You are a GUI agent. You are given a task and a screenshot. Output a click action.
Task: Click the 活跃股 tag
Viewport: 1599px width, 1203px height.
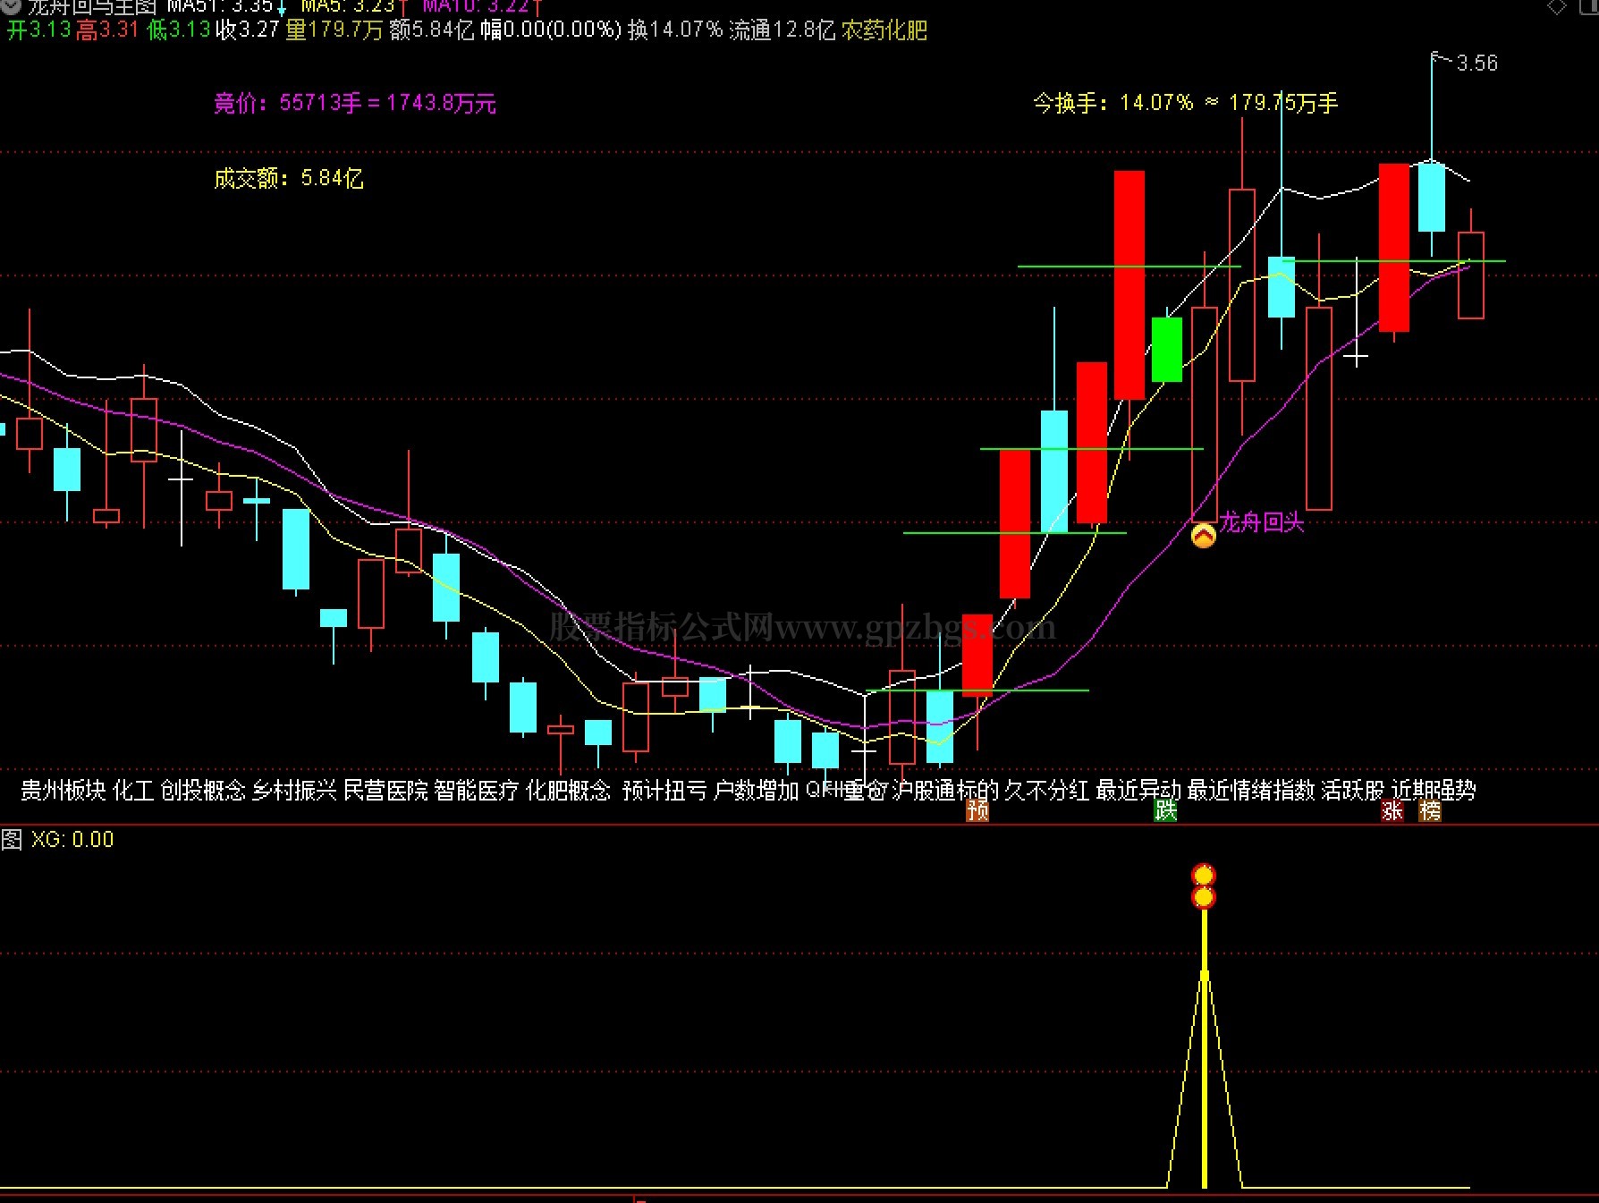1353,790
